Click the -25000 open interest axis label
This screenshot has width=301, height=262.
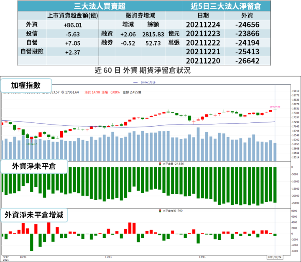click(295, 203)
